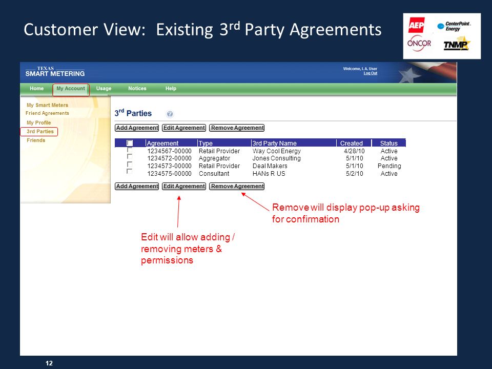Select agreement number 1234573-00000

(x=169, y=166)
